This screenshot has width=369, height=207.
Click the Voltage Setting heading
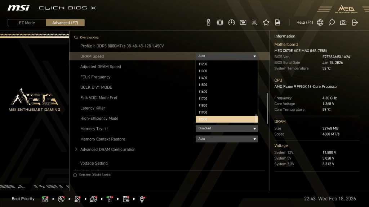point(94,164)
